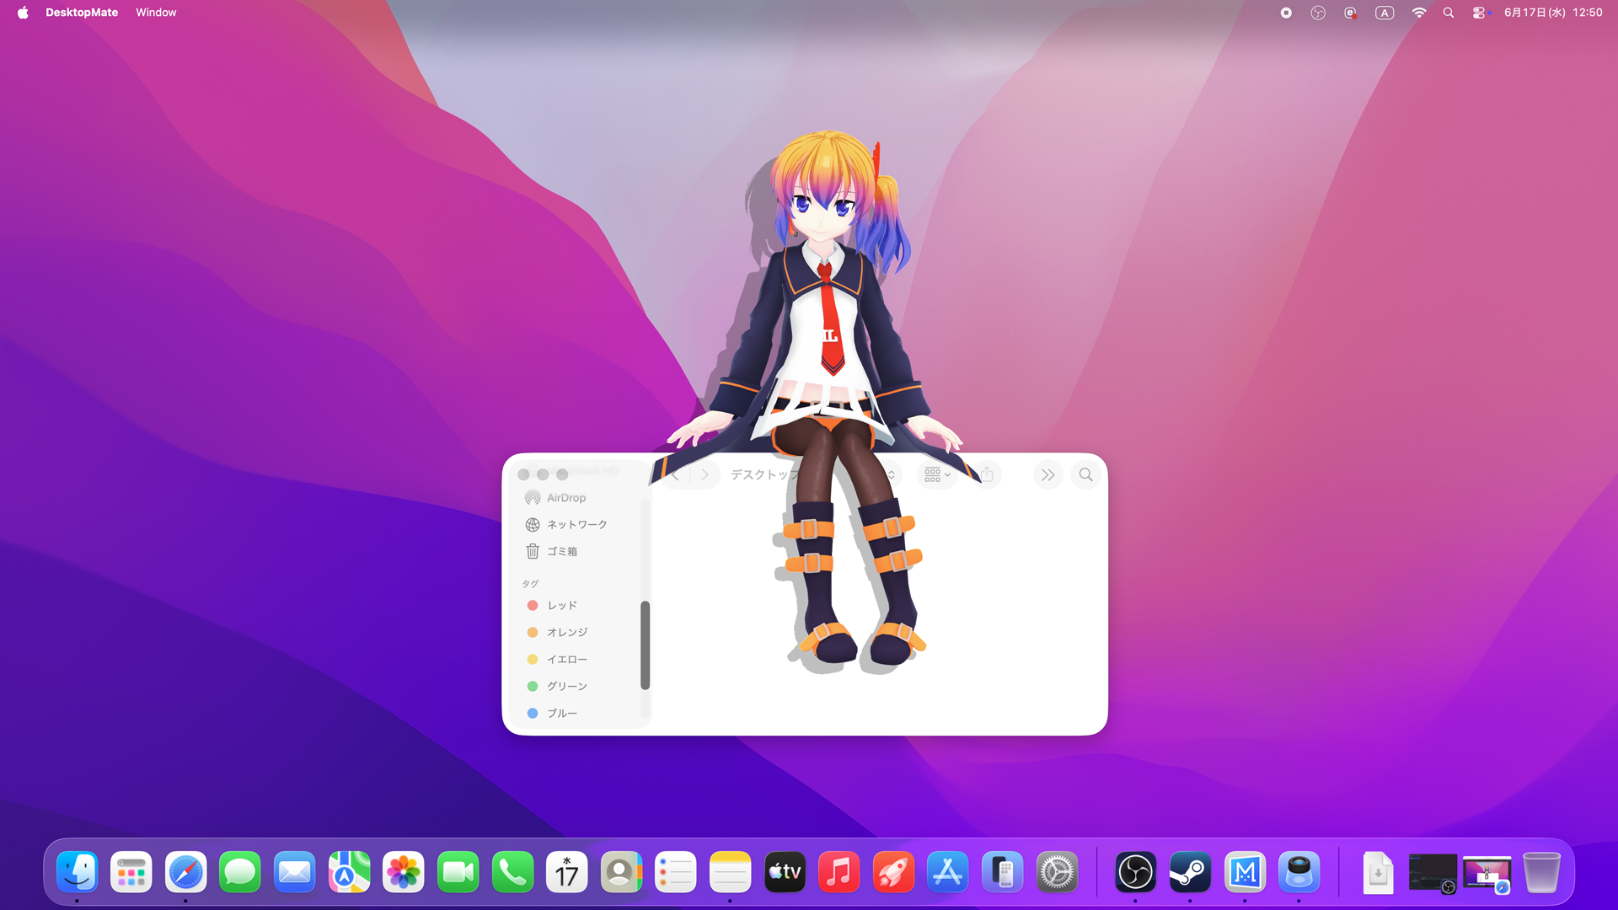Open the App Store in Dock
Viewport: 1618px width, 910px height.
coord(948,872)
